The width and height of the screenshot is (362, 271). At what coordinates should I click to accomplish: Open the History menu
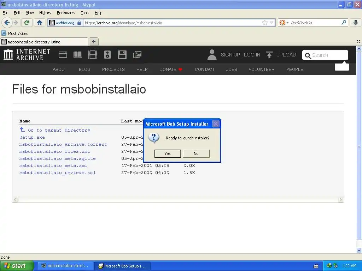point(45,13)
